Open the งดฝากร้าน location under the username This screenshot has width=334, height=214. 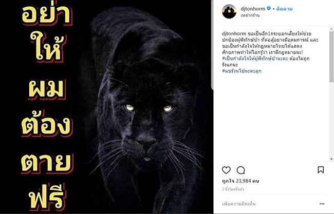(250, 15)
